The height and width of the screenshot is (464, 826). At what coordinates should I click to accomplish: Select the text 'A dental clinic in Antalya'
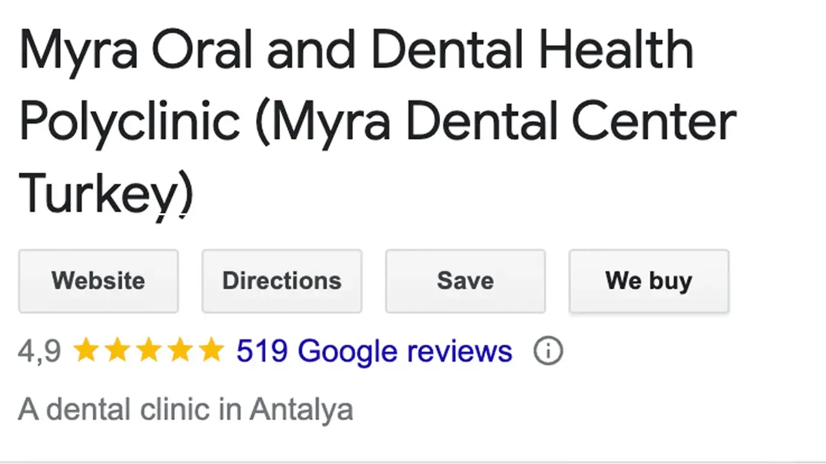185,409
